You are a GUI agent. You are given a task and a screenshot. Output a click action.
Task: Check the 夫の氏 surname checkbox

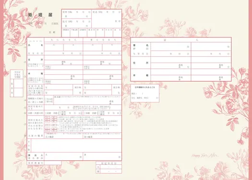[x=46, y=99]
